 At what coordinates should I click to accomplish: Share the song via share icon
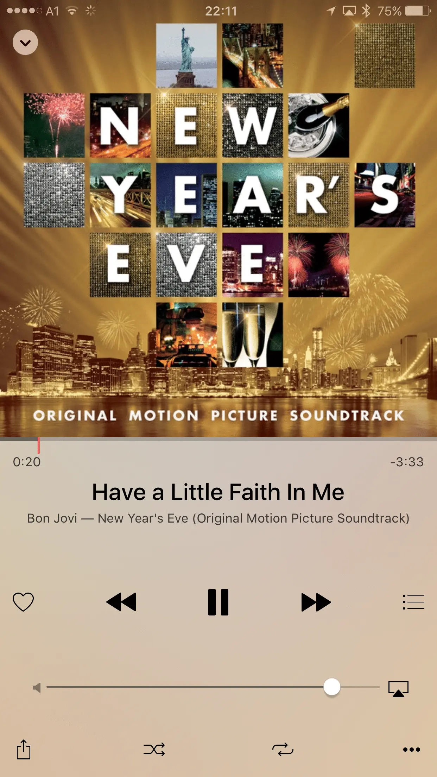point(24,749)
